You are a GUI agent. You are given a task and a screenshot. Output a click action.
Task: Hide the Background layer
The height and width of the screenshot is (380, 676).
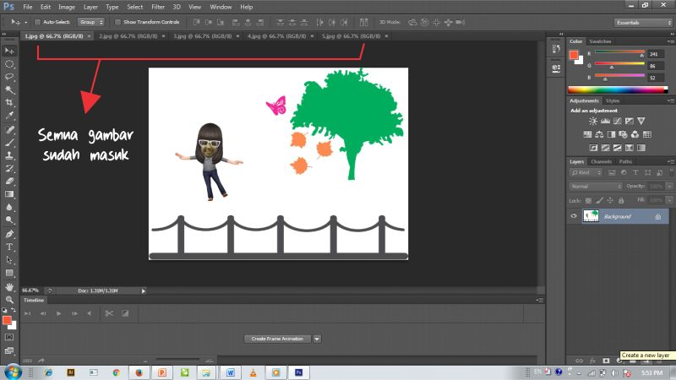pyautogui.click(x=574, y=216)
